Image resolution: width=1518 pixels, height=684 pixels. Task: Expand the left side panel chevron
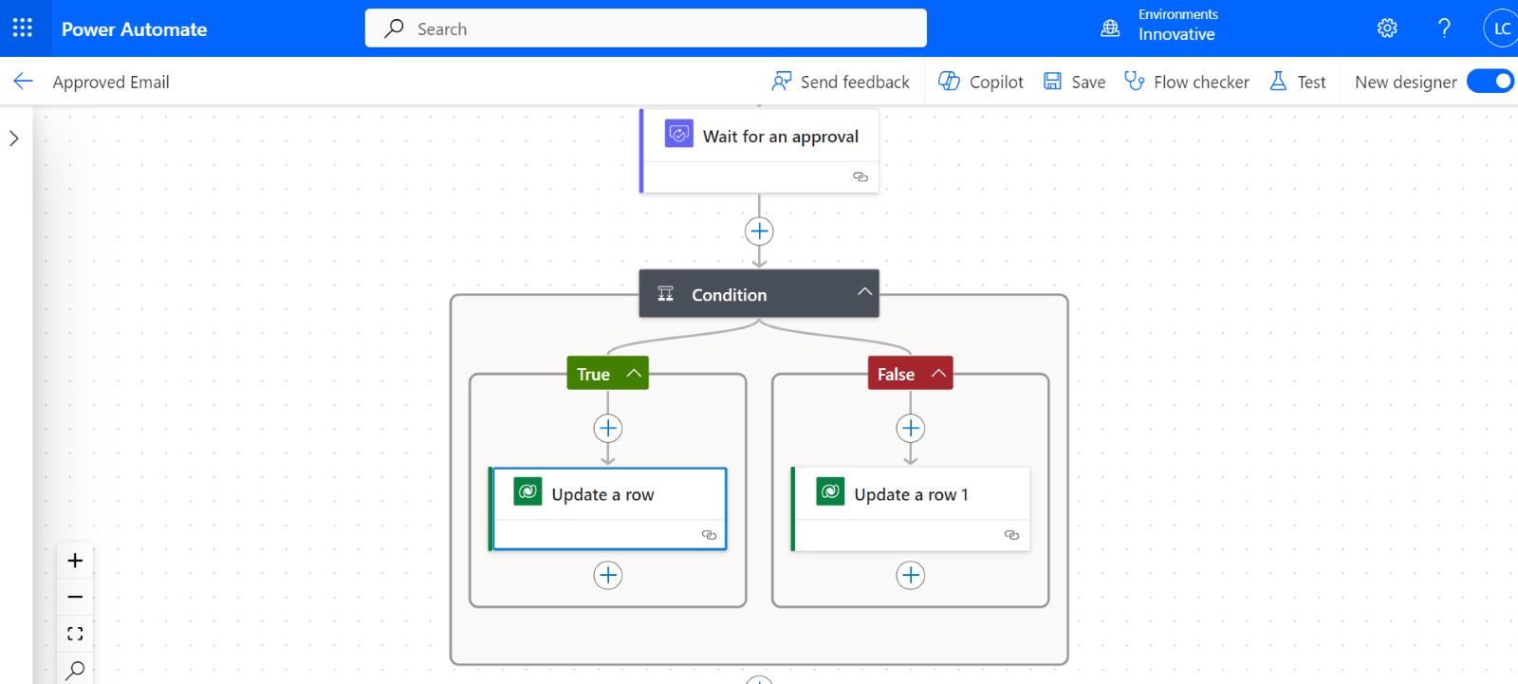(x=14, y=139)
